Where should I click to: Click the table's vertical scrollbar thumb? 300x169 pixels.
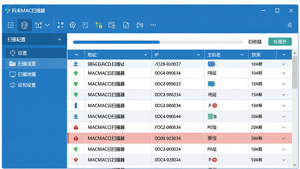point(295,72)
